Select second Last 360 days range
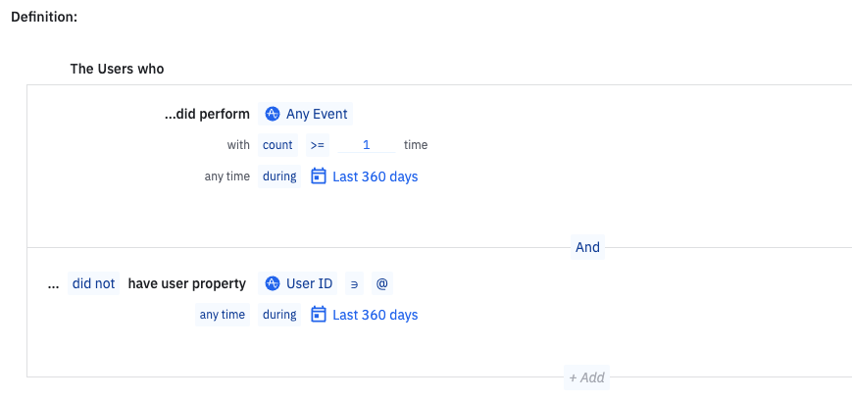The image size is (852, 401). 375,315
